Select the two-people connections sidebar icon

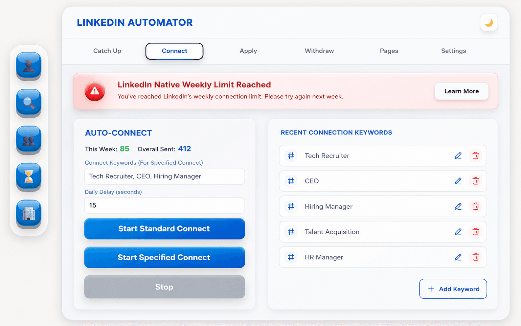coord(29,140)
